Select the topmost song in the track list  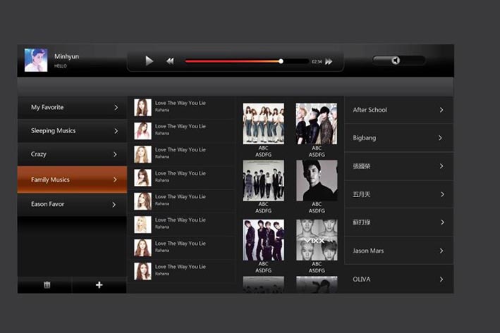[181, 107]
